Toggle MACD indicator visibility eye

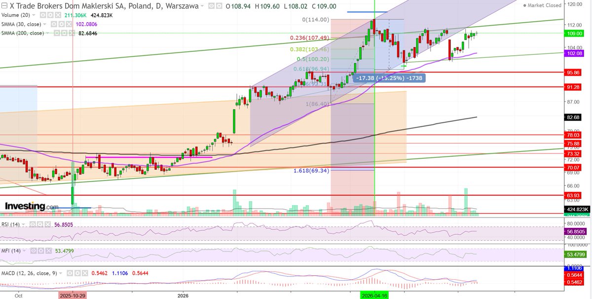[x=70, y=273]
